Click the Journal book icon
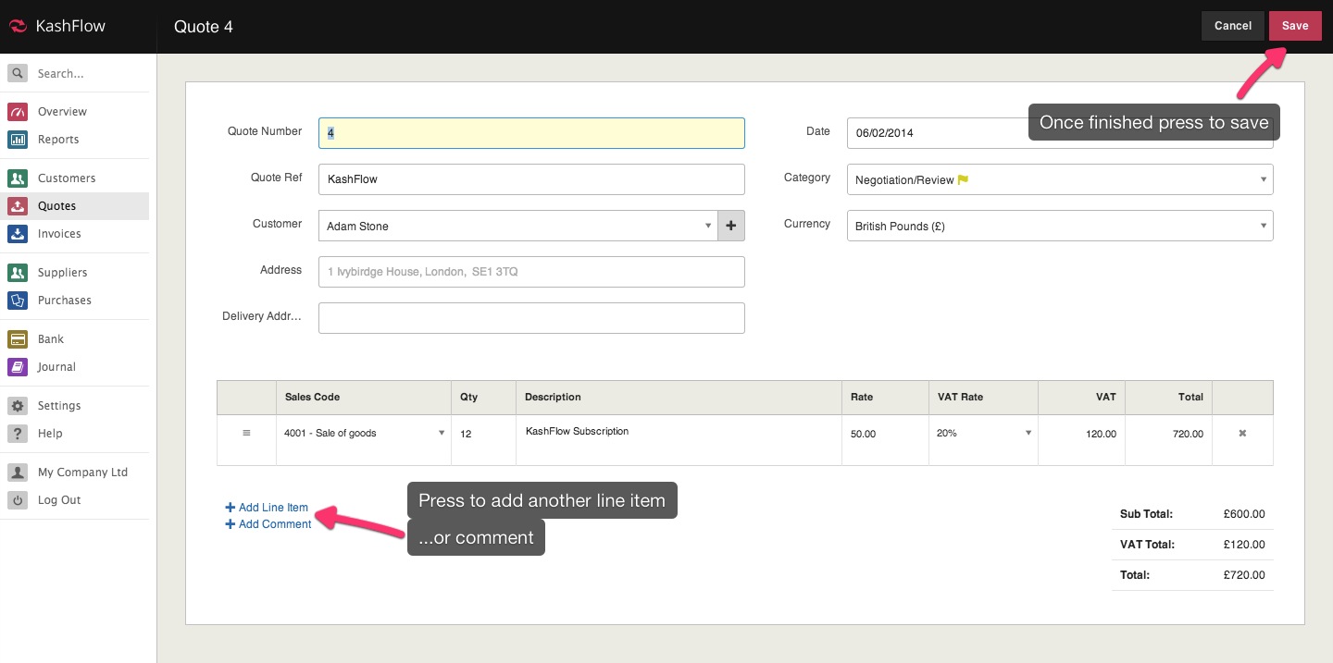 pos(18,367)
